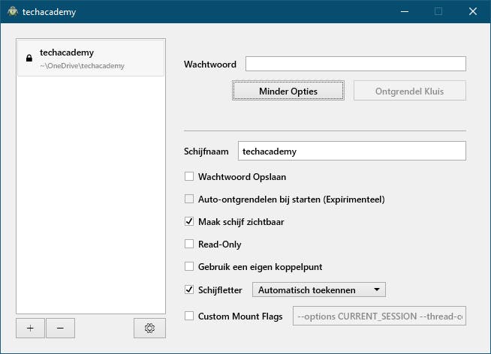Image resolution: width=491 pixels, height=354 pixels.
Task: Click the Minder Opties button
Action: pos(288,91)
